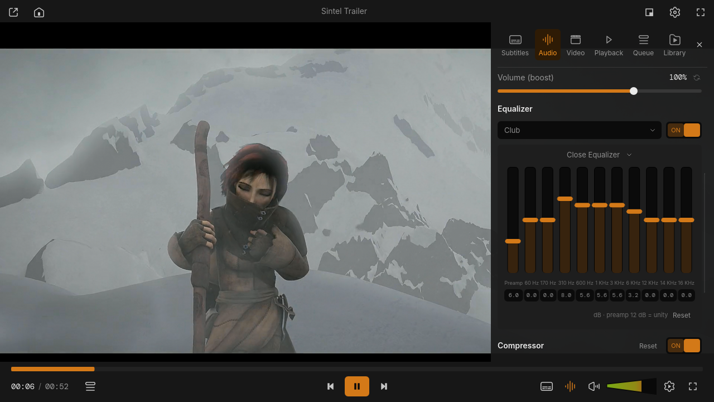Reset Compressor settings

(x=648, y=346)
